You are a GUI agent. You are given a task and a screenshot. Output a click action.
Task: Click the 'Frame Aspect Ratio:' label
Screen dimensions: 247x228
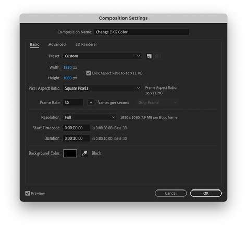tap(161, 88)
